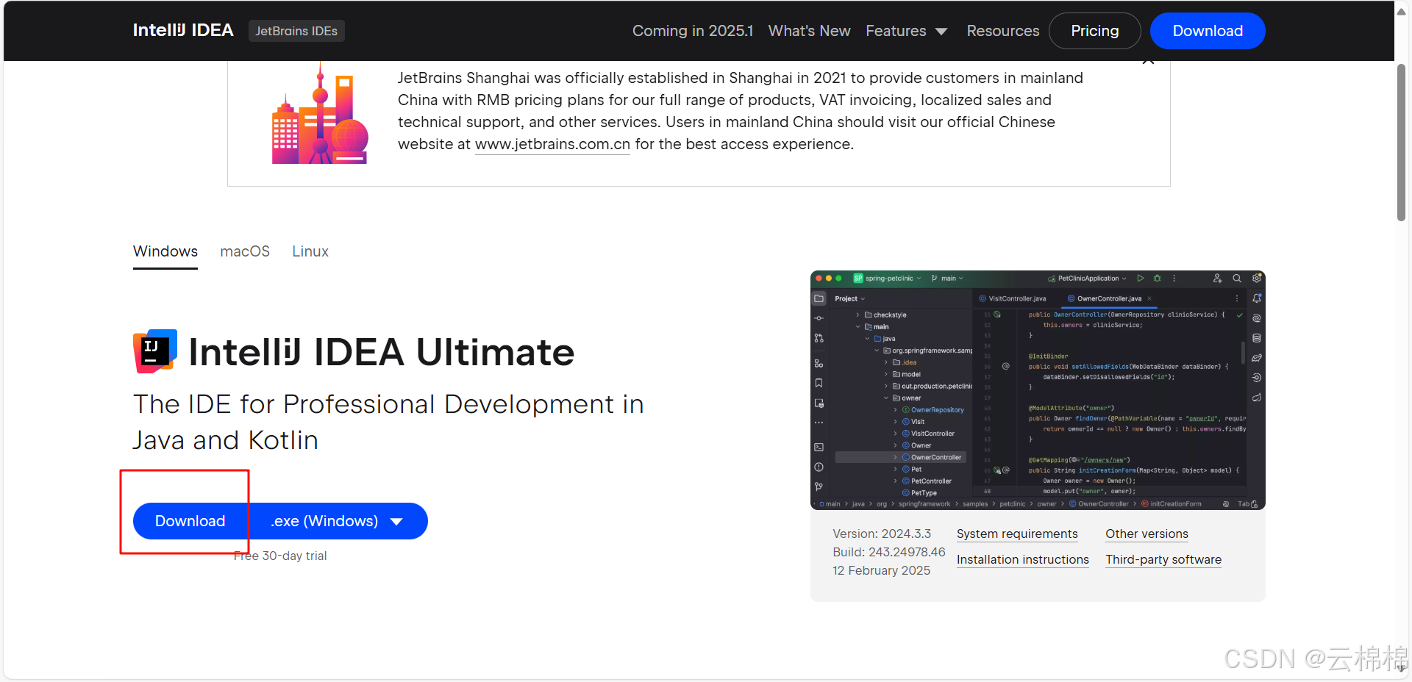Click the 'Version: 2024.3.3' text
The width and height of the screenshot is (1412, 682).
click(882, 534)
